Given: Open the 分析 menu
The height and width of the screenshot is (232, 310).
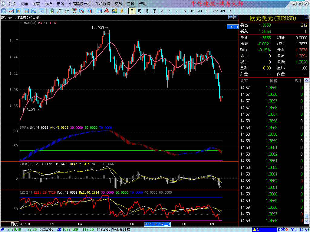Looking at the screenshot, I should pos(48,4).
